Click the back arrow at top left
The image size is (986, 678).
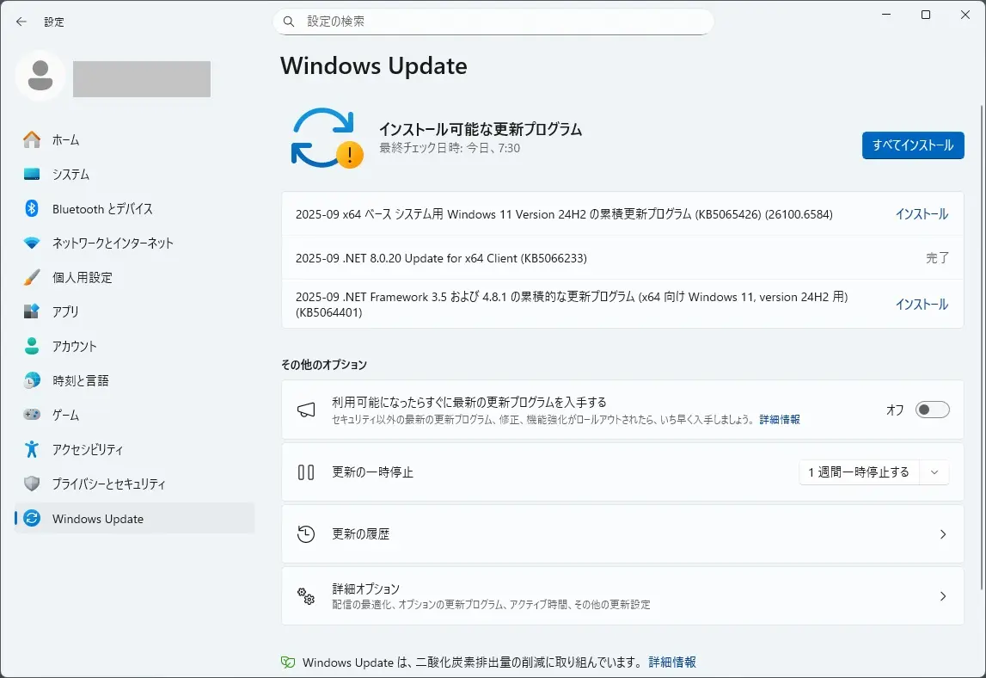21,22
